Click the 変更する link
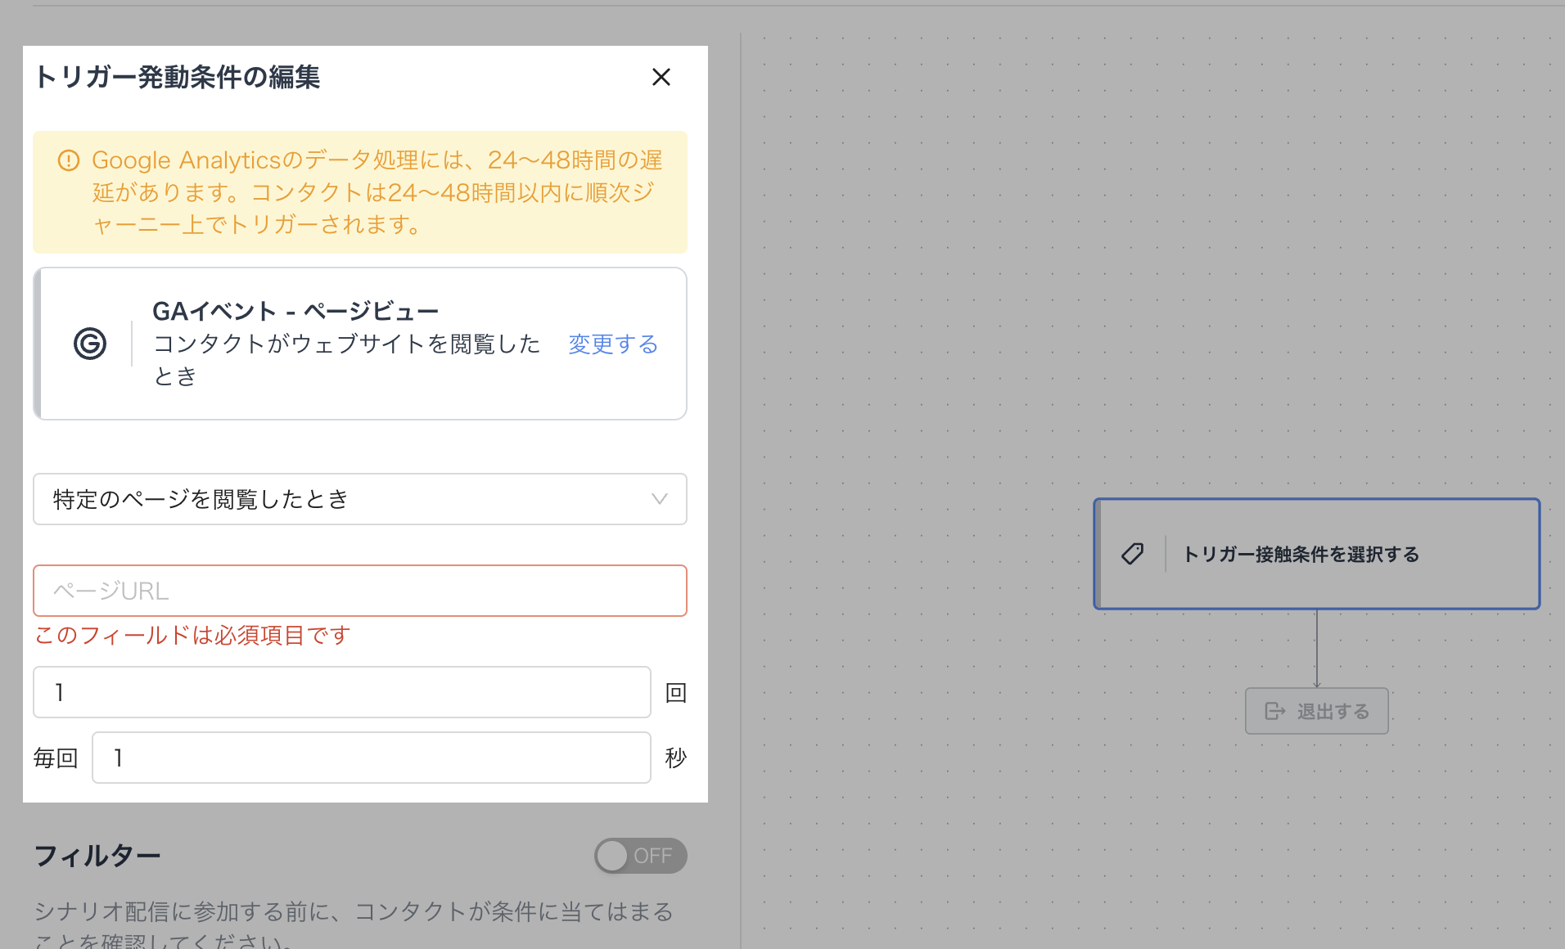The image size is (1565, 949). (x=613, y=344)
